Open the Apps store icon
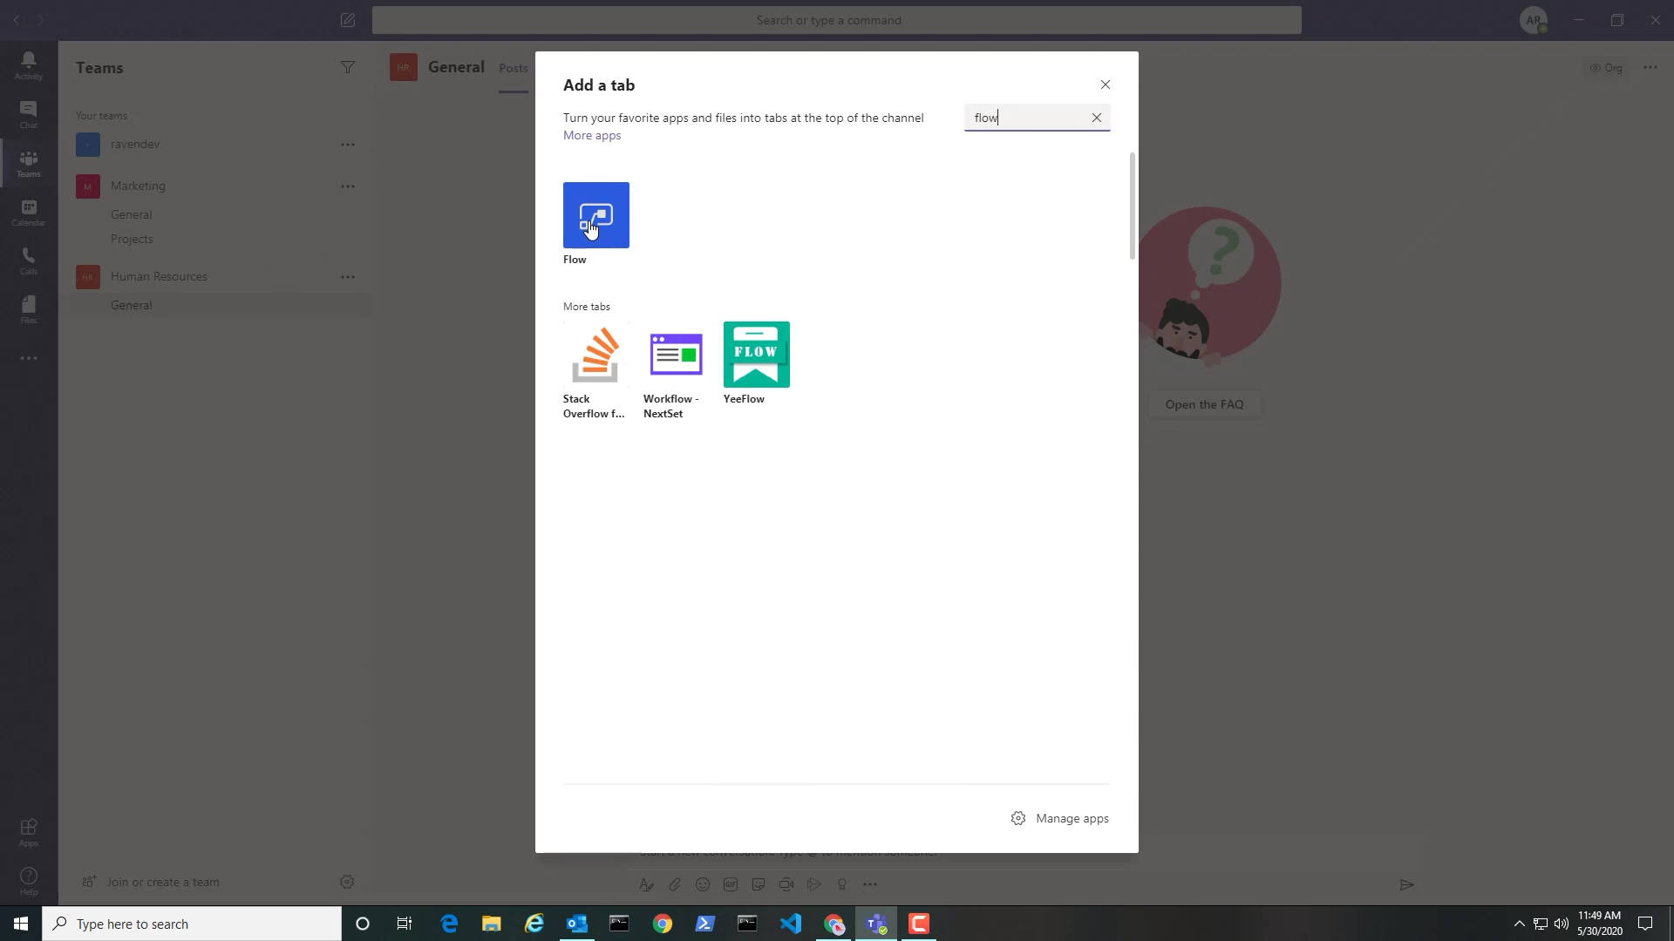Image resolution: width=1674 pixels, height=941 pixels. [x=29, y=832]
